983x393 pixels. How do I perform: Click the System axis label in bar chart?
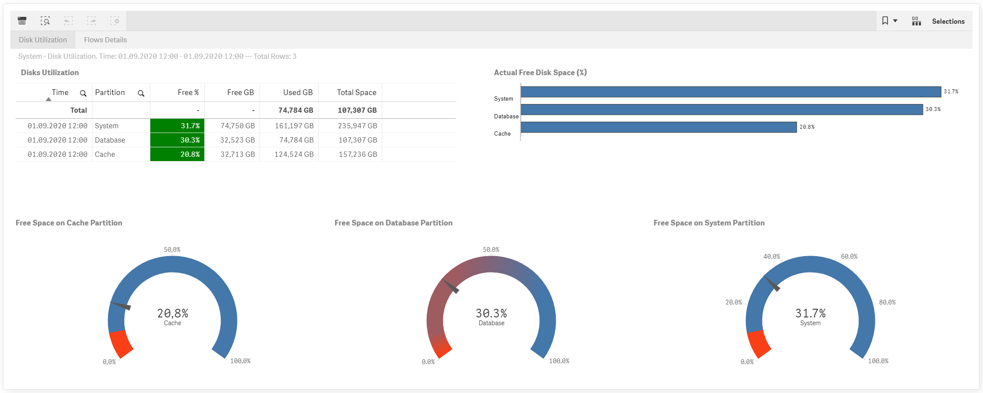[x=504, y=98]
